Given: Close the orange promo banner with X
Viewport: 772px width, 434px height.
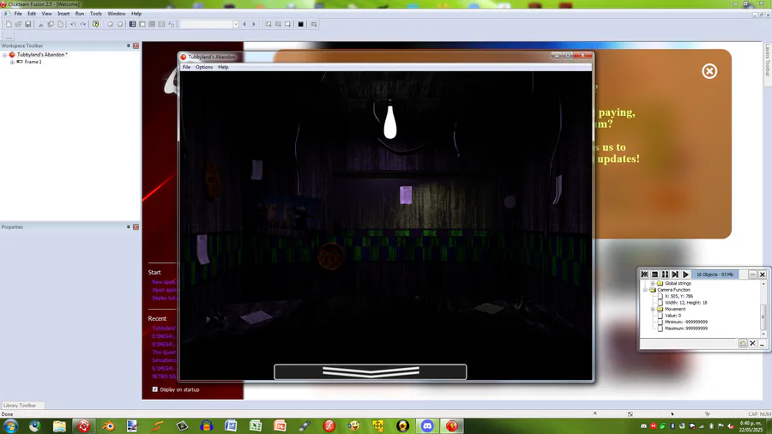Looking at the screenshot, I should click(x=709, y=71).
